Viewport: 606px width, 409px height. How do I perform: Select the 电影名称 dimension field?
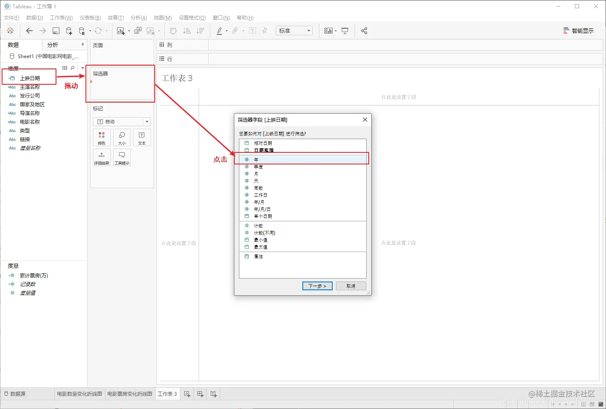pos(30,122)
